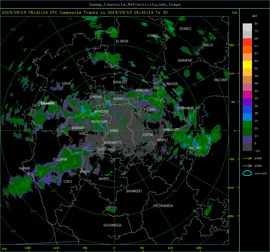This screenshot has width=270, height=252.
Task: Click the yellow 51 dBZ legend swatch
Action: point(247,65)
